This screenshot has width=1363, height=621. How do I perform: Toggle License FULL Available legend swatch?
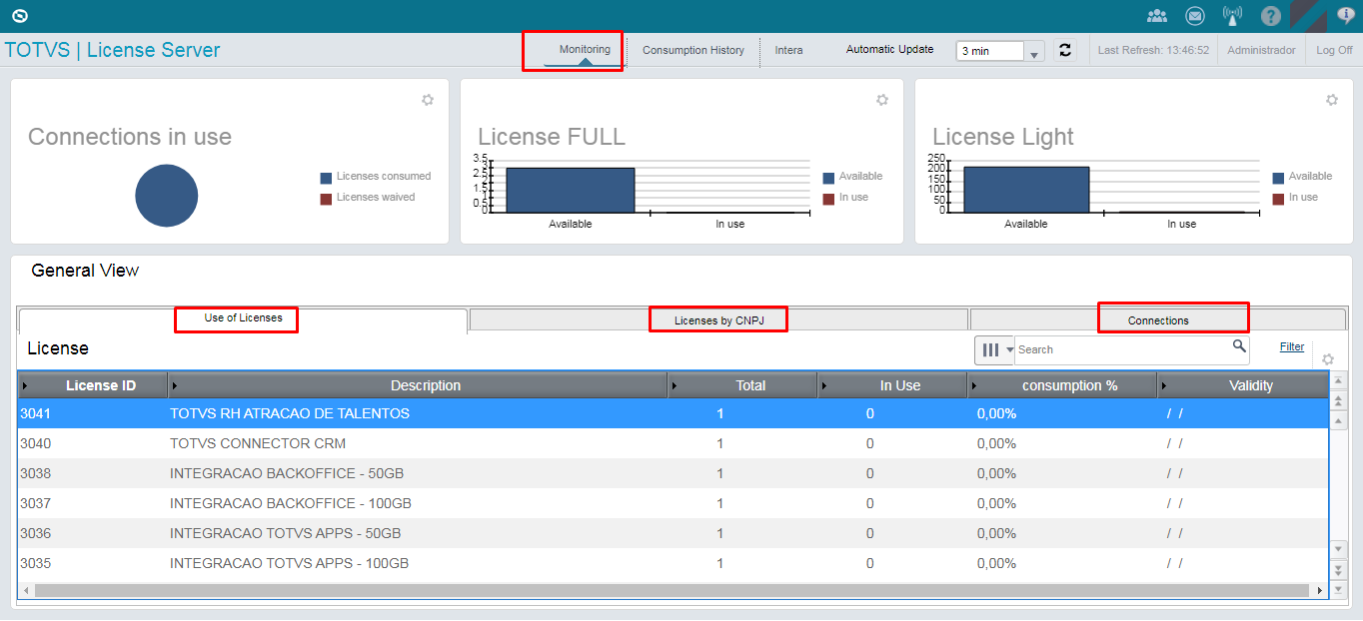pos(828,178)
